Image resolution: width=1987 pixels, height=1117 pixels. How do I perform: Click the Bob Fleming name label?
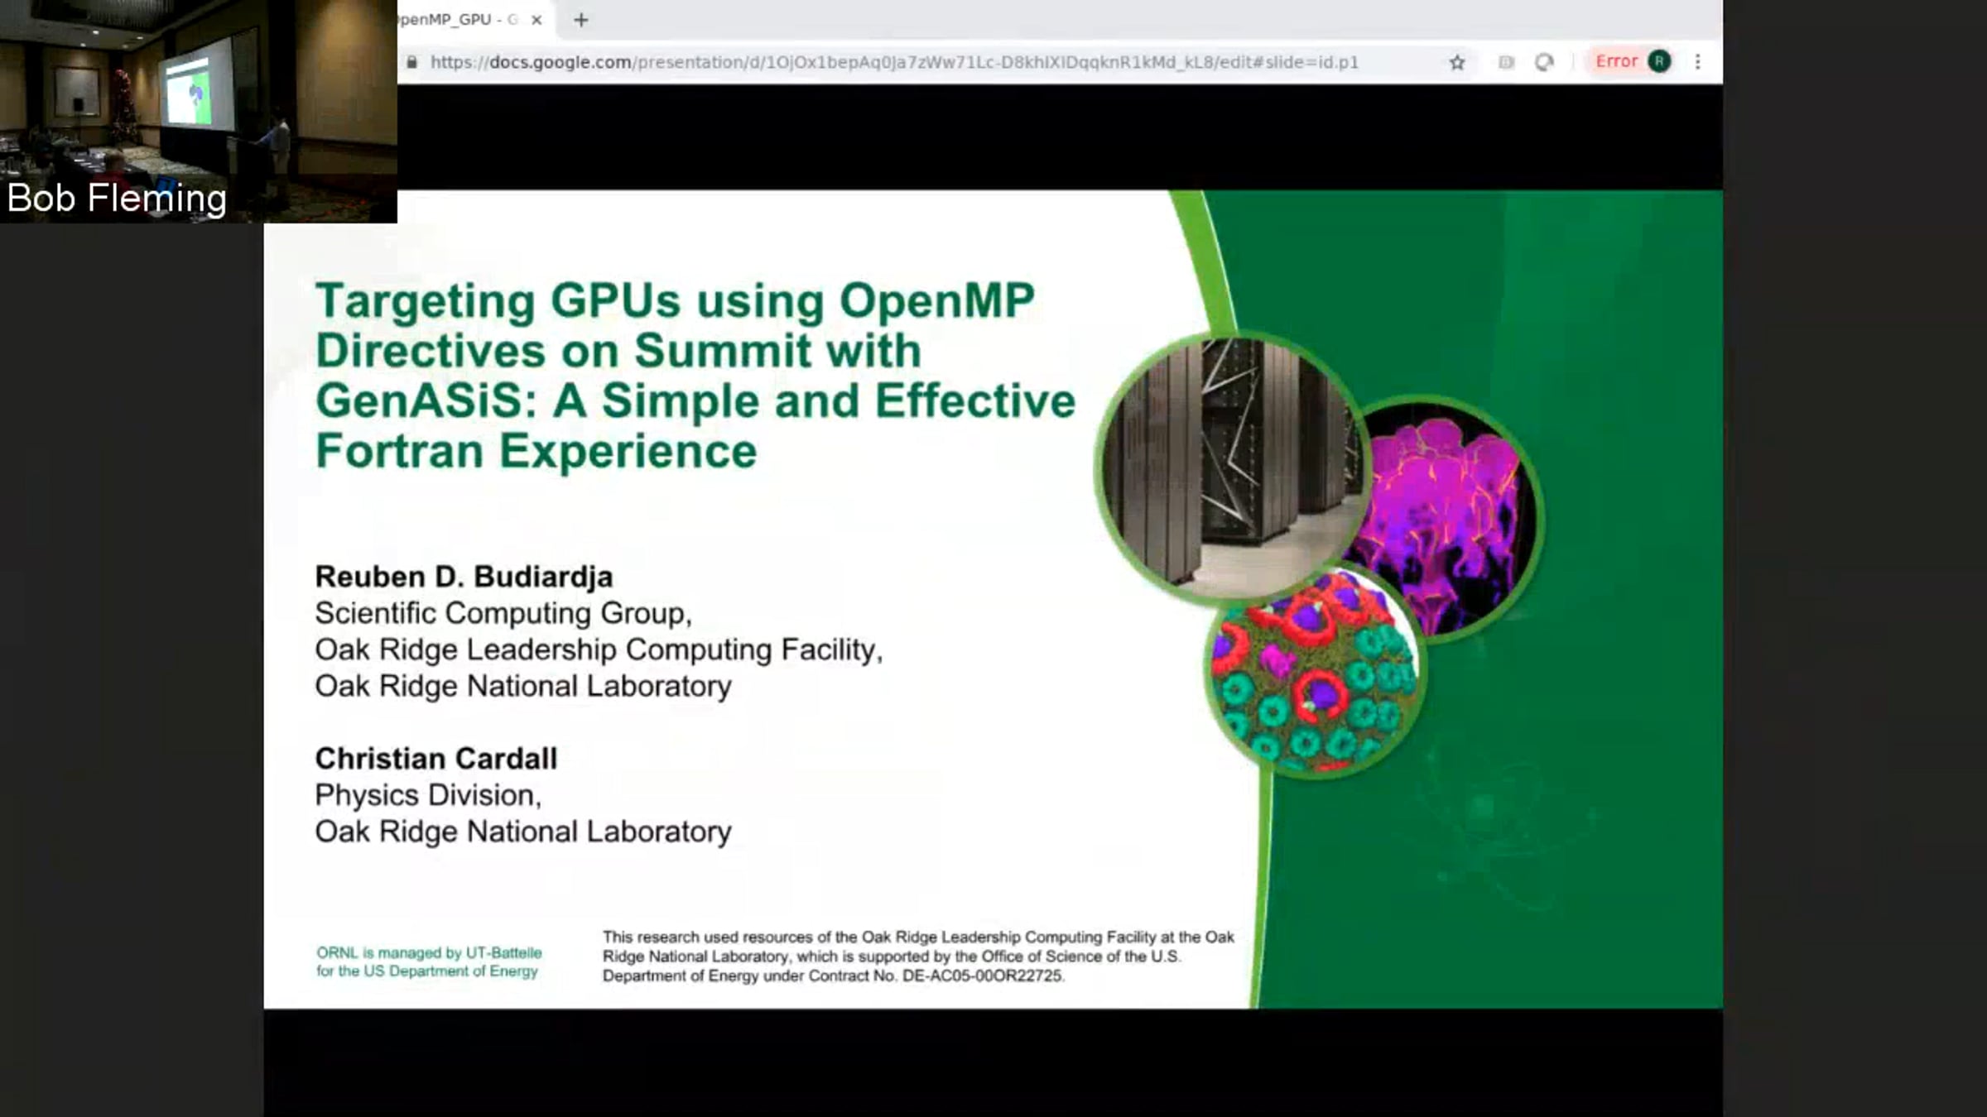pyautogui.click(x=117, y=199)
